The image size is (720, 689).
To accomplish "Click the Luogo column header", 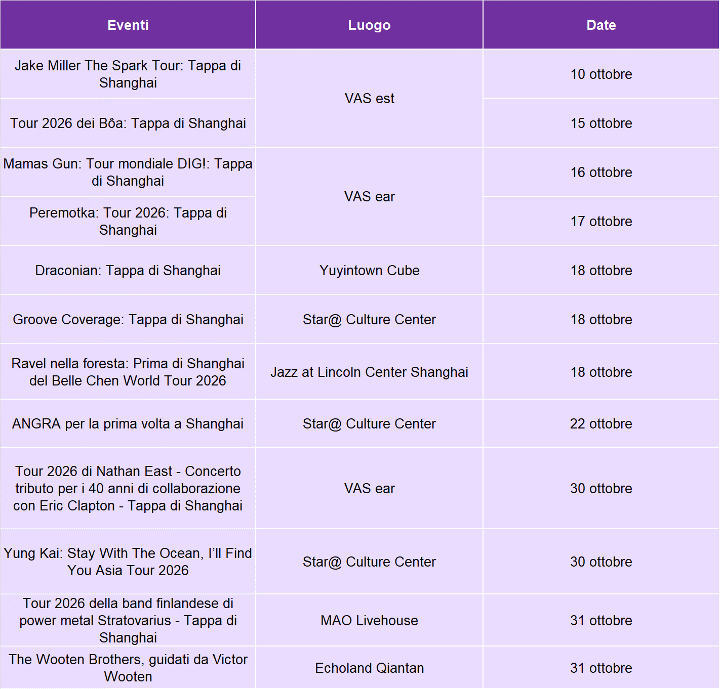I will [369, 25].
